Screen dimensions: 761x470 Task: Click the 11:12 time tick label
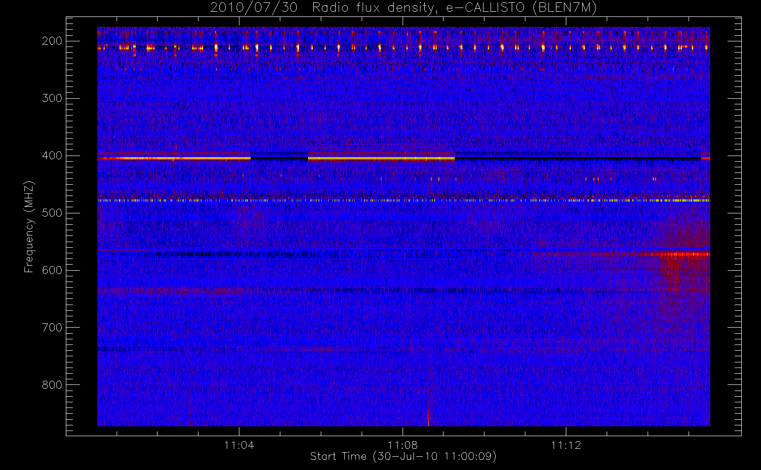[566, 445]
